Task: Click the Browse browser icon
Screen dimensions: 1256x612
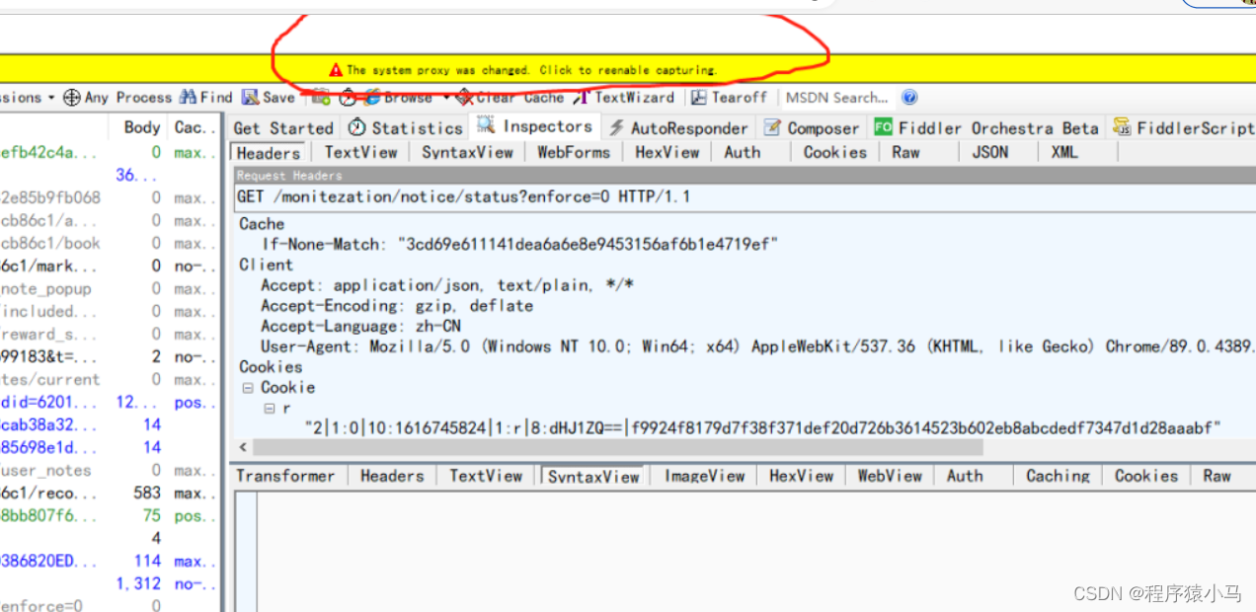Action: coord(372,97)
